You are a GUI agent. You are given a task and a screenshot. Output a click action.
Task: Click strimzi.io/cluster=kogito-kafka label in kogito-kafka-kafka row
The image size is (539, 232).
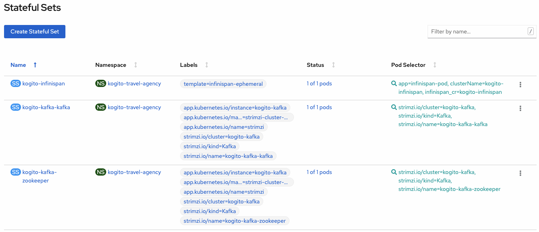click(x=222, y=137)
